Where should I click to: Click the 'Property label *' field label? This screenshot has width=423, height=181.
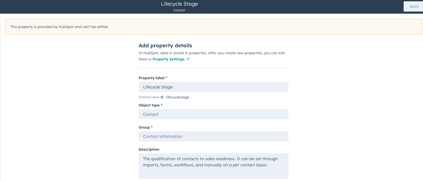(153, 78)
